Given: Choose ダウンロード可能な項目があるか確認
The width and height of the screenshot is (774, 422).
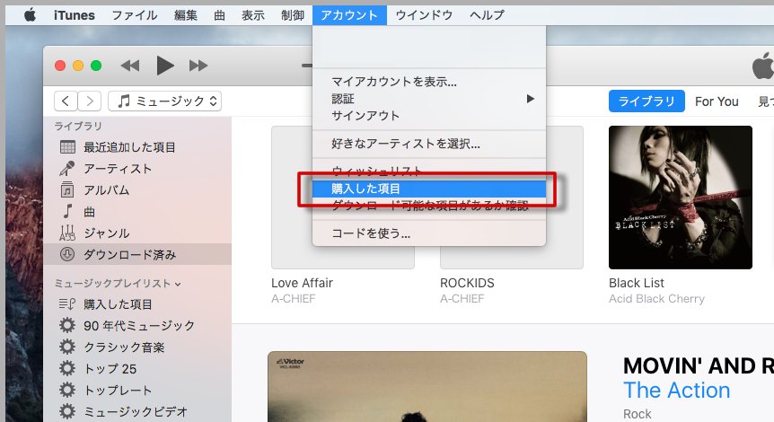Looking at the screenshot, I should (429, 206).
